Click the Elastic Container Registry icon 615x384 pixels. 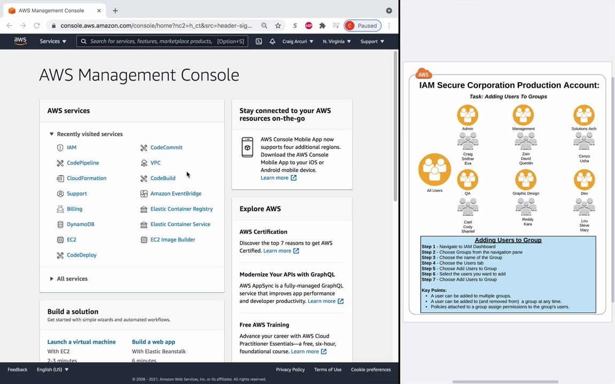pos(144,209)
